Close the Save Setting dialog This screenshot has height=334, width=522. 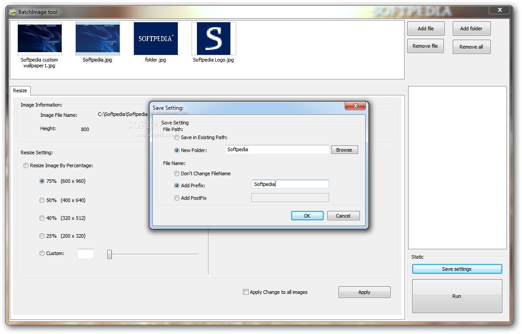coord(355,106)
